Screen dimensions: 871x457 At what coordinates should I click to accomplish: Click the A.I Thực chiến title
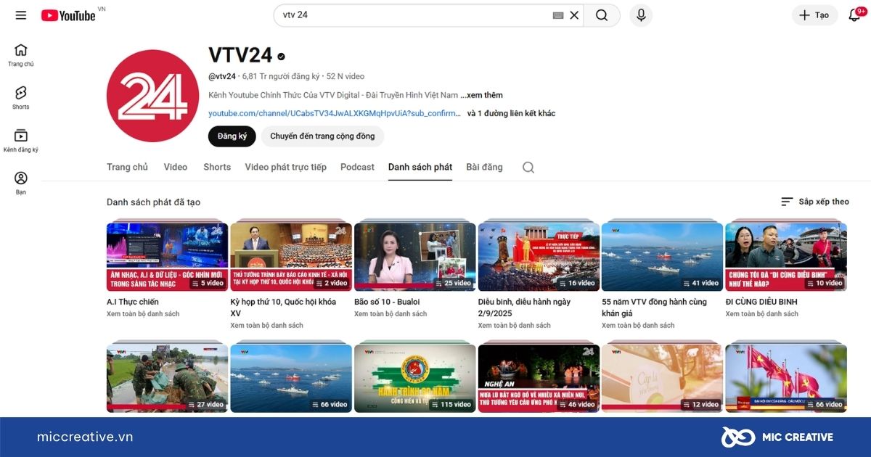[133, 302]
